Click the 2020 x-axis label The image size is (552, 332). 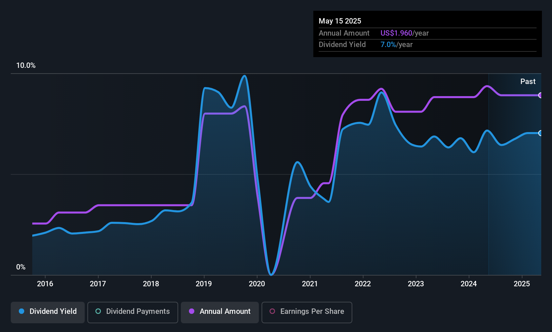click(257, 284)
